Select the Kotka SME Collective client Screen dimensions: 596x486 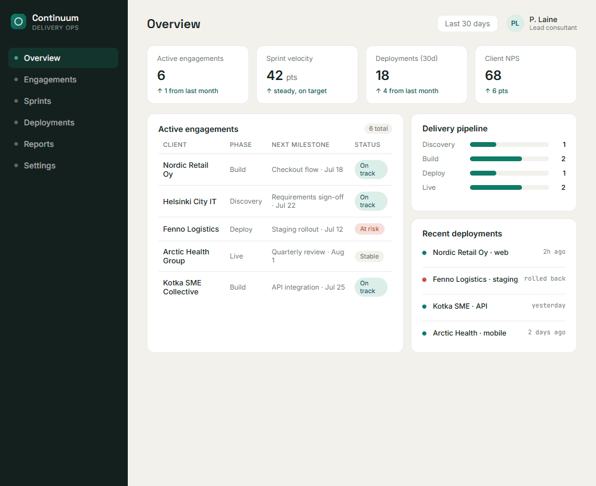(182, 287)
